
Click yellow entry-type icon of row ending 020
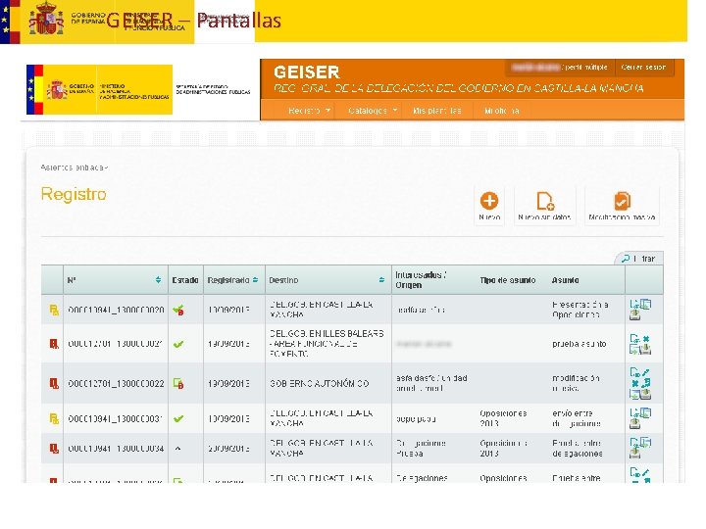click(x=54, y=310)
